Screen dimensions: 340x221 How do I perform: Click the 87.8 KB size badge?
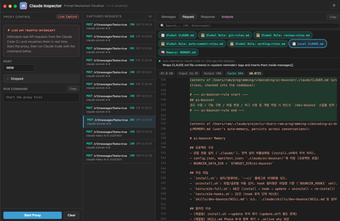(167, 73)
